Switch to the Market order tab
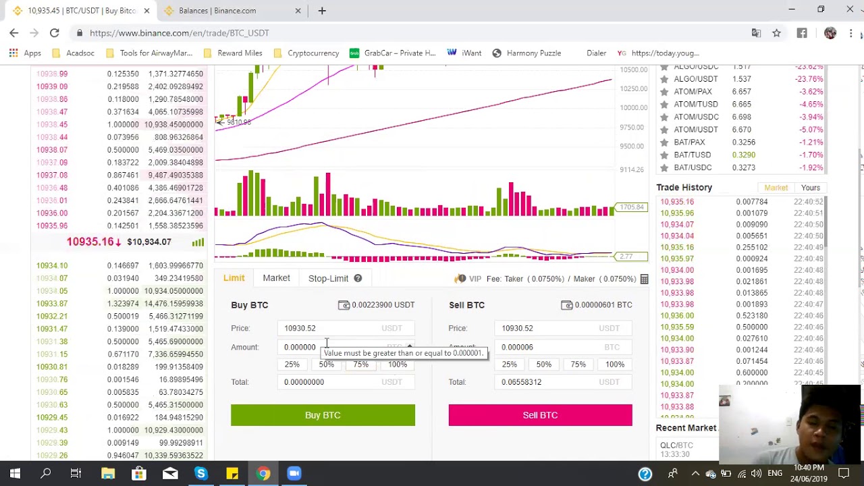The height and width of the screenshot is (486, 864). (276, 278)
